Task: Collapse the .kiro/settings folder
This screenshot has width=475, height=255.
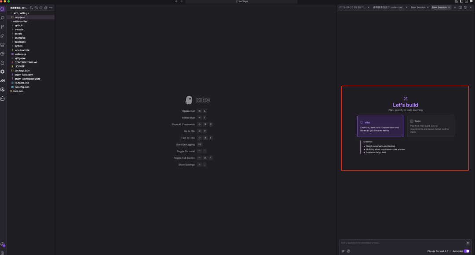Action: click(x=30, y=13)
